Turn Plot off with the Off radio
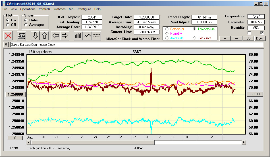 (8, 25)
